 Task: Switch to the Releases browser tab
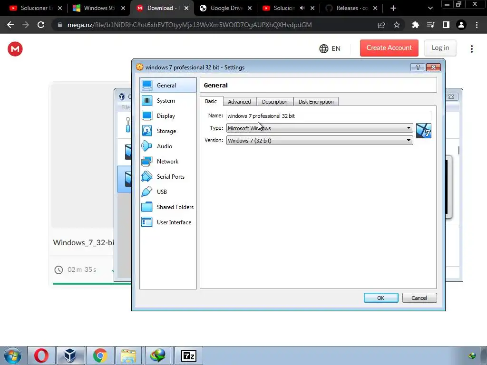tap(351, 8)
